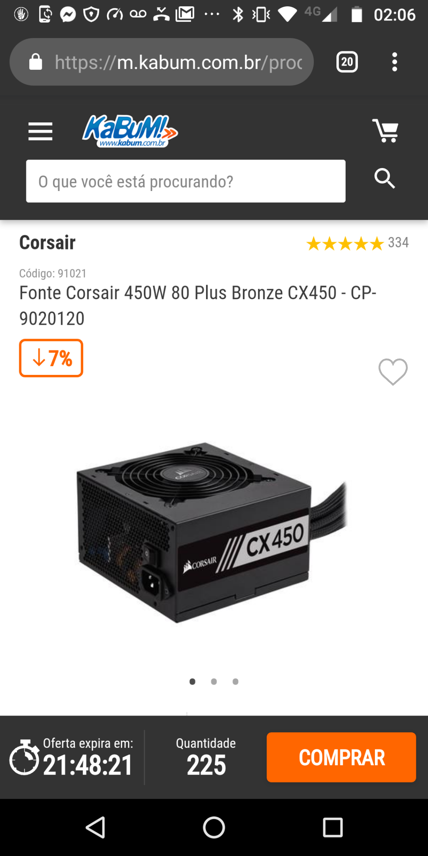Image resolution: width=428 pixels, height=856 pixels.
Task: Open the Chrome three-dot overflow menu
Action: tap(395, 62)
